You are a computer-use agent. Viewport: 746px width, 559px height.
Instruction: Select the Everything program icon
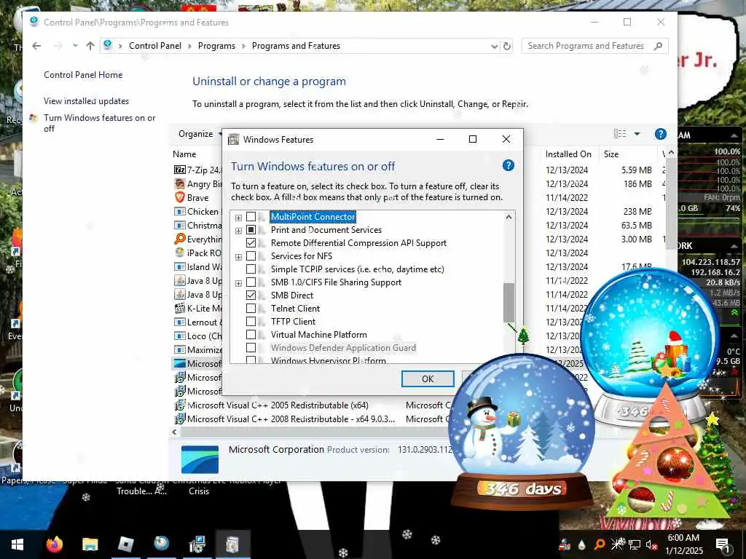179,239
